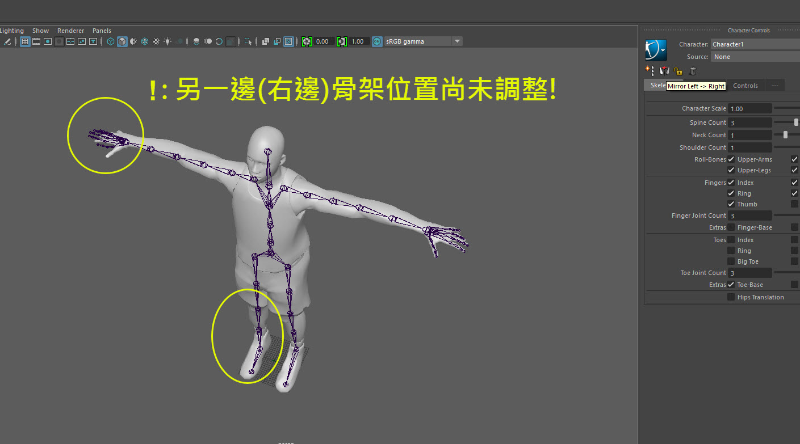This screenshot has width=800, height=444.
Task: Toggle use default material icon
Action: (133, 41)
